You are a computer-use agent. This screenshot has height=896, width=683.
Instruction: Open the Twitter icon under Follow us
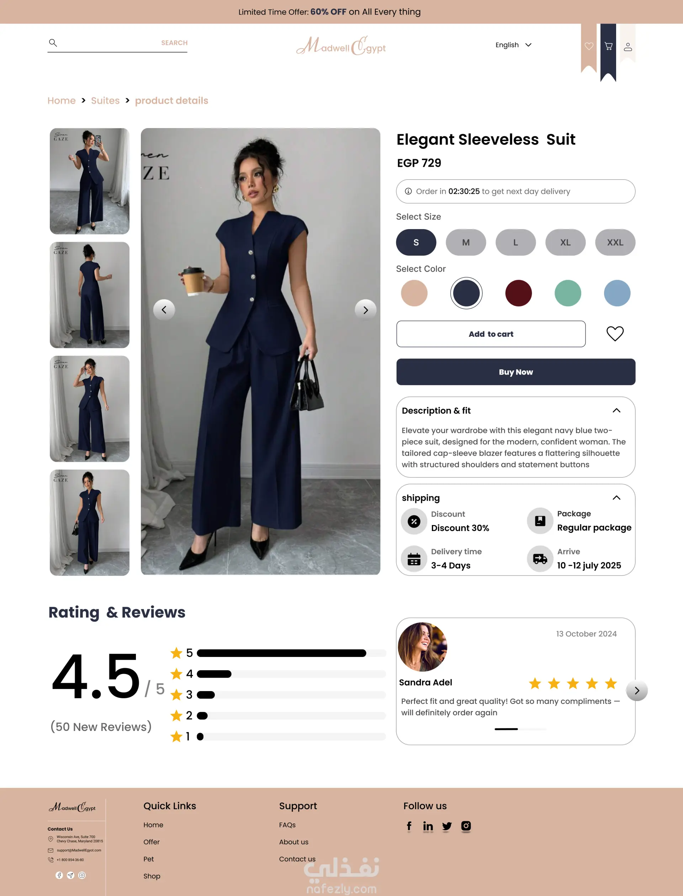(x=447, y=826)
